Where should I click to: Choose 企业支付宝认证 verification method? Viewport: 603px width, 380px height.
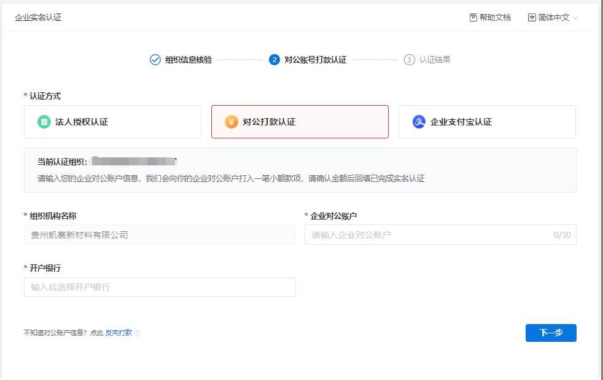pos(487,122)
